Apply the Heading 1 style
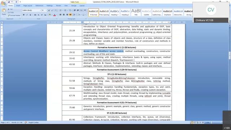 (x=115, y=12)
